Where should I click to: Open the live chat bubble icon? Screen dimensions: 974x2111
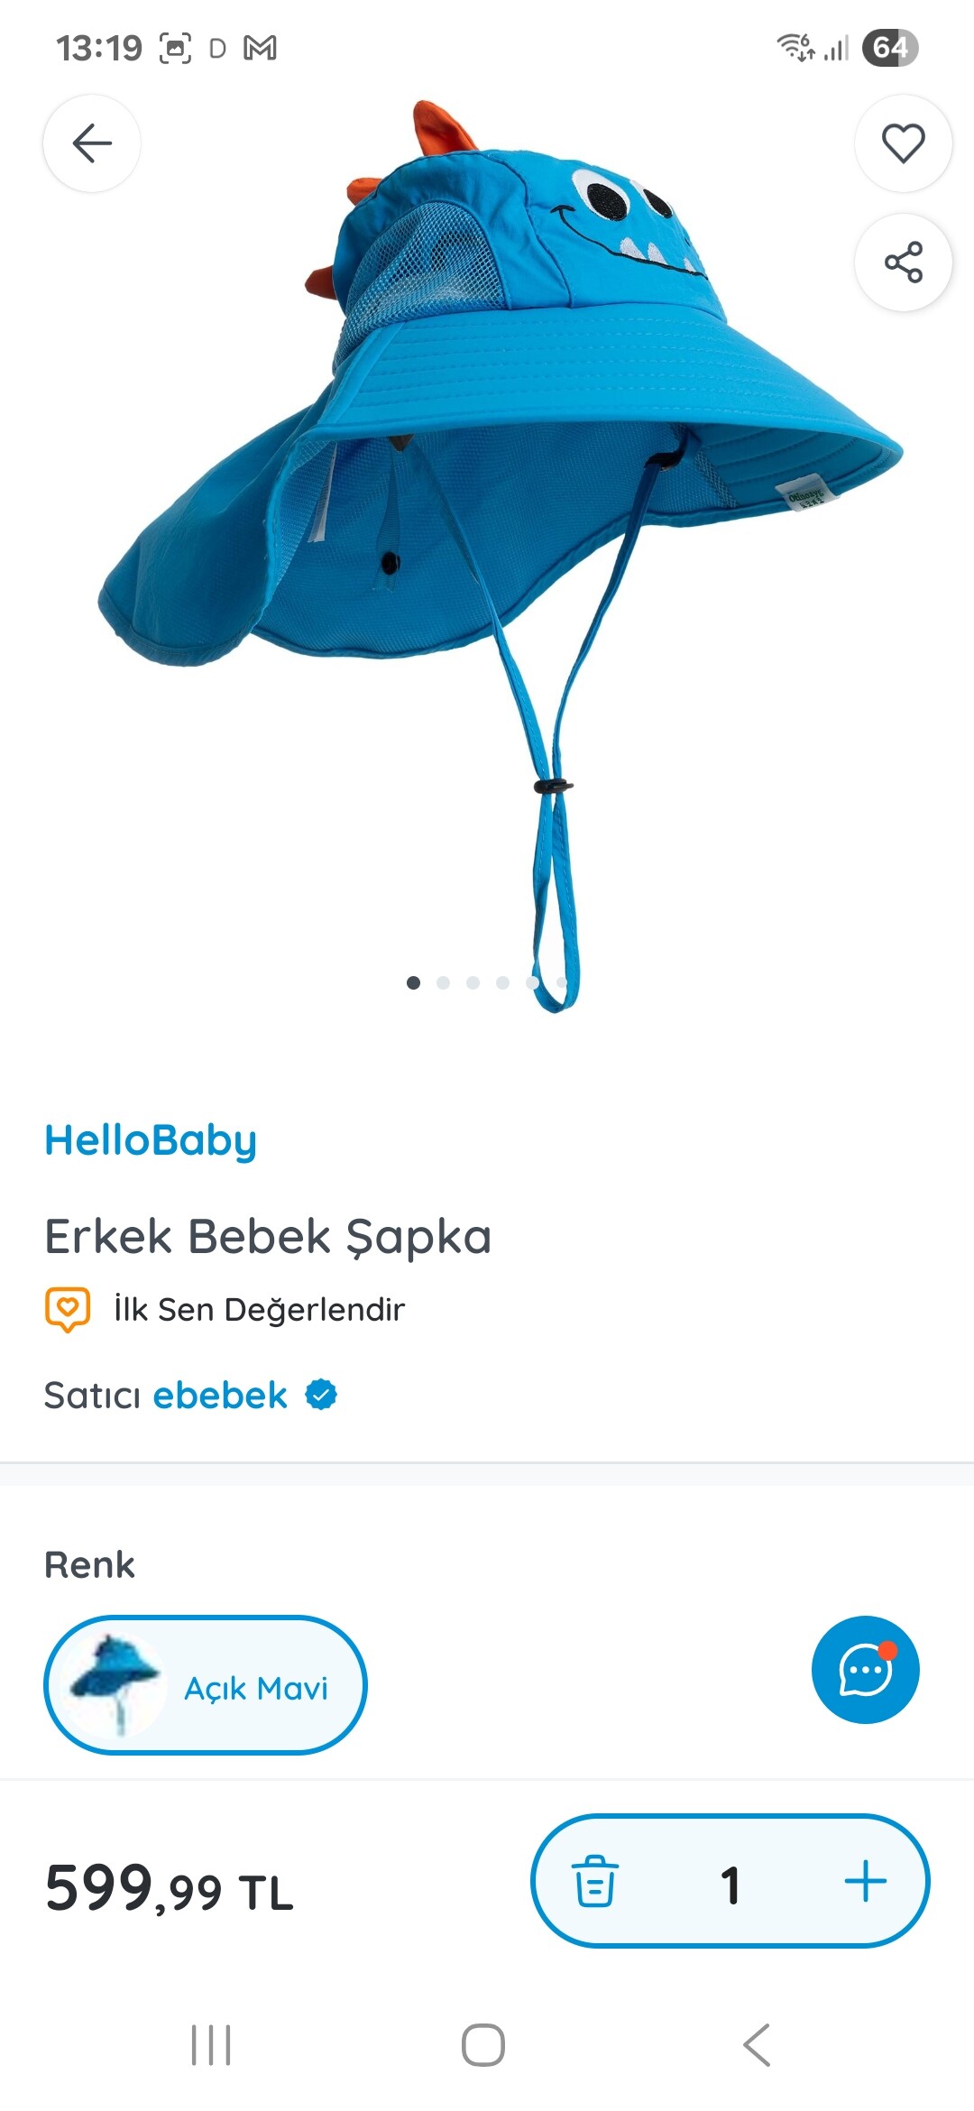[x=866, y=1670]
